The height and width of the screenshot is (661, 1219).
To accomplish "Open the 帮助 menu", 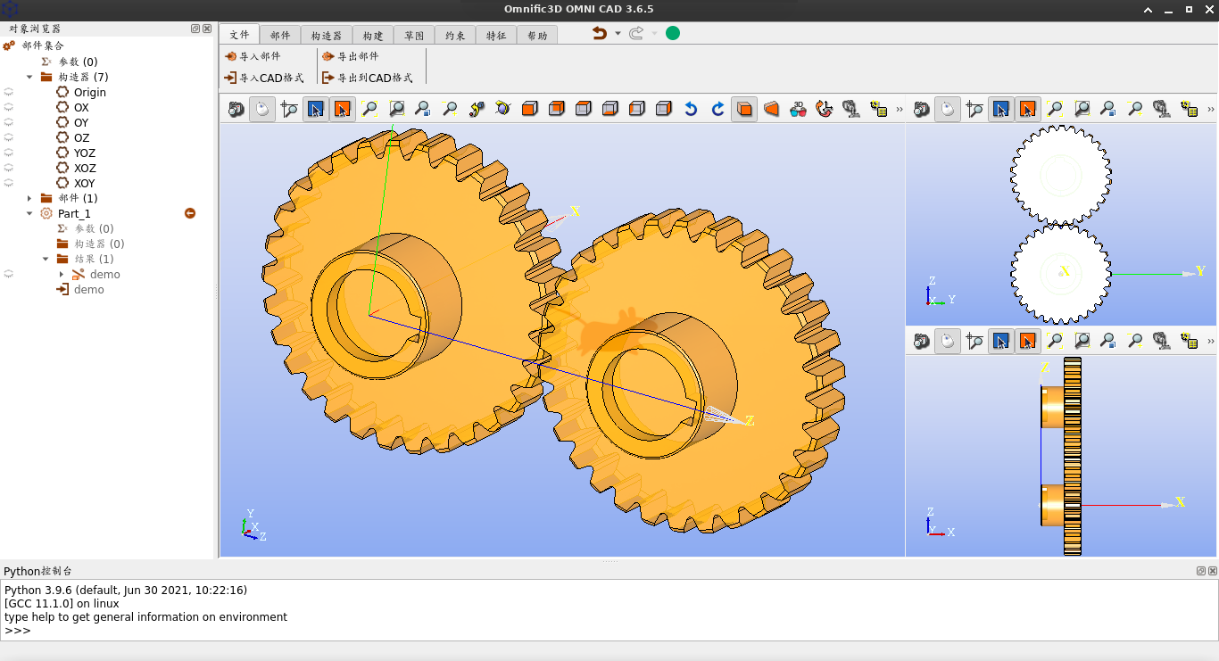I will click(x=536, y=35).
